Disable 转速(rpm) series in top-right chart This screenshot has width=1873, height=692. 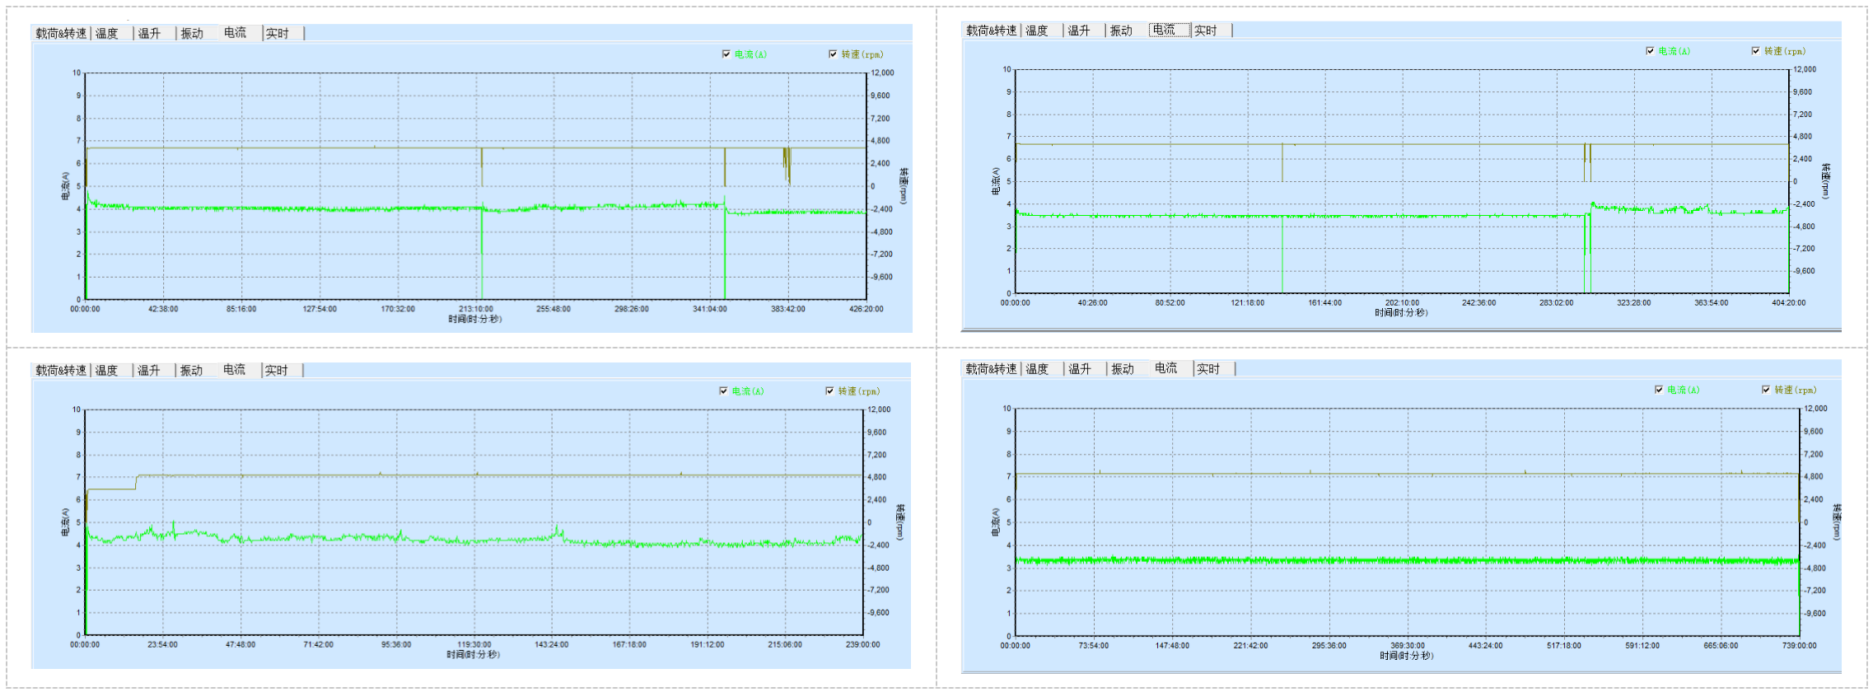[x=1755, y=51]
